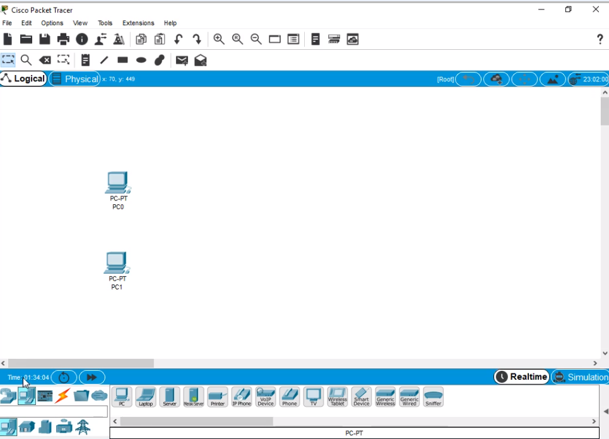Screen dimensions: 609x439
Task: Pick the Sniffer device from the palette
Action: pyautogui.click(x=434, y=397)
